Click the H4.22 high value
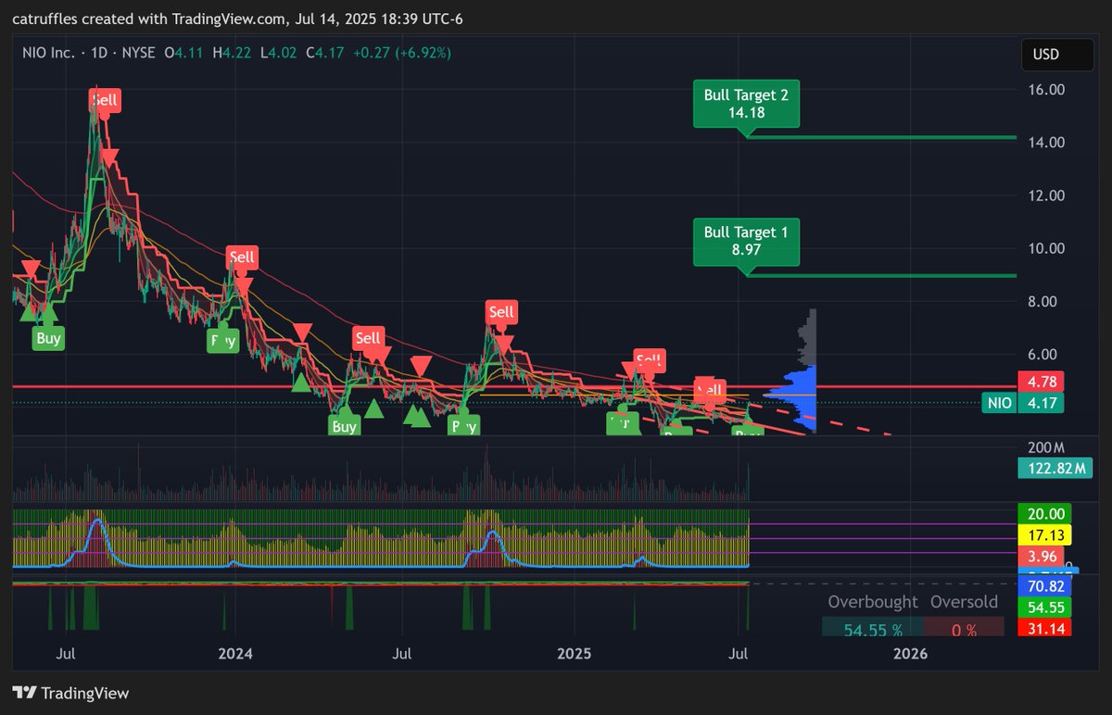 pos(232,53)
